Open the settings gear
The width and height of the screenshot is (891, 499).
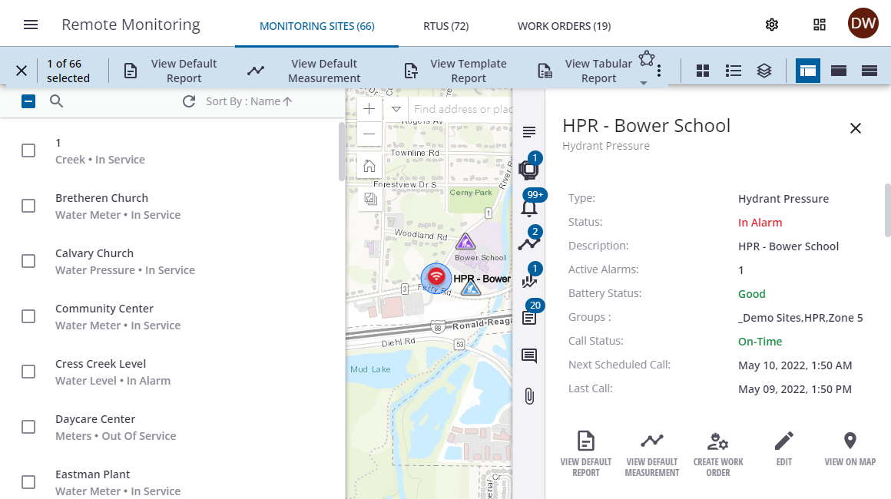click(772, 25)
